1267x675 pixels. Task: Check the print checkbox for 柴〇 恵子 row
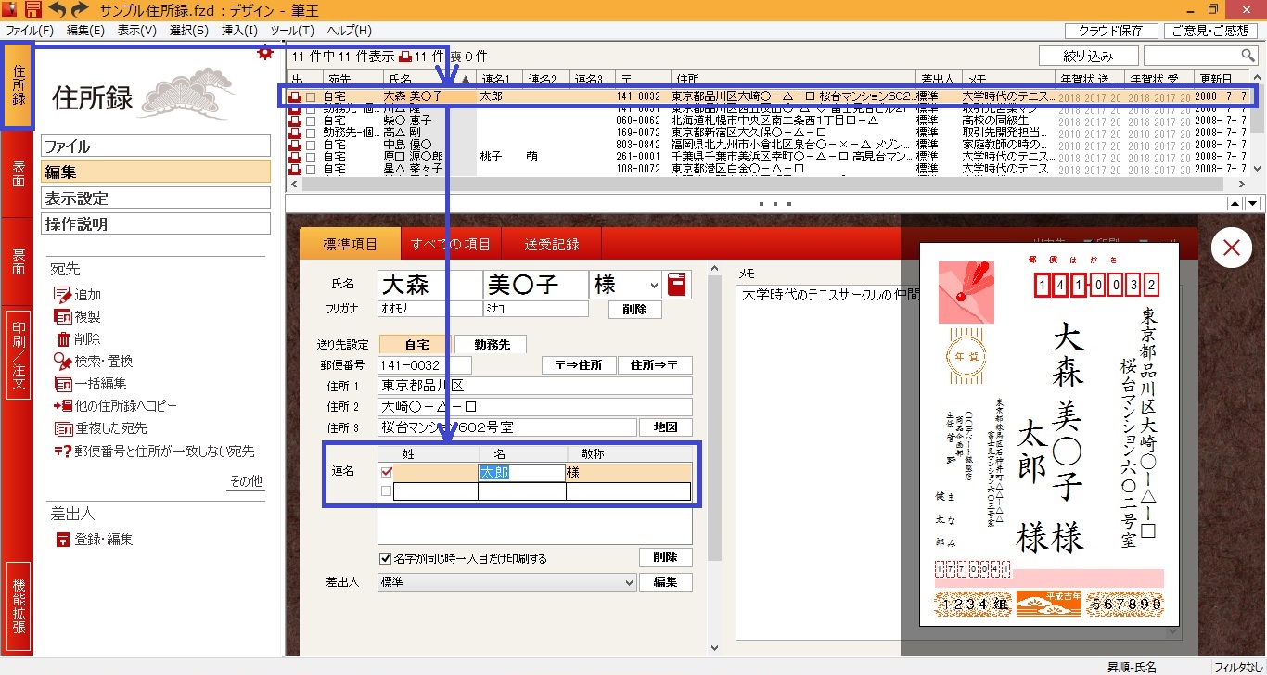coord(311,121)
